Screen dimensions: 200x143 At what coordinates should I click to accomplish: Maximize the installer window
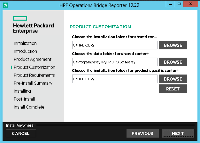[179, 4]
